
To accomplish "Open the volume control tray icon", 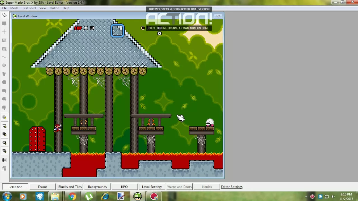I will pyautogui.click(x=333, y=197).
